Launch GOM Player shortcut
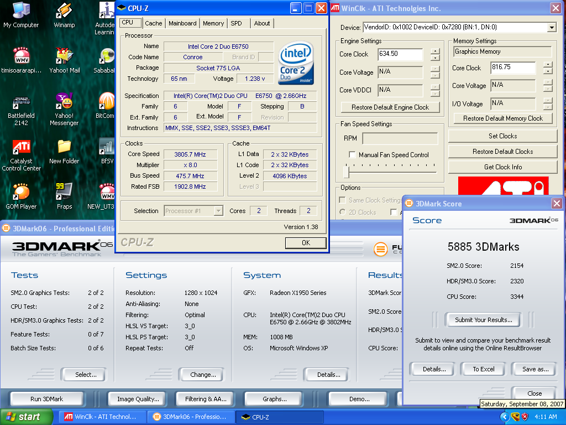 pyautogui.click(x=21, y=196)
